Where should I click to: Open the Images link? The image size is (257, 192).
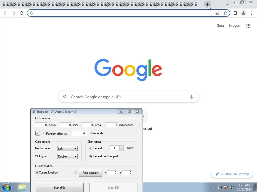tap(234, 26)
